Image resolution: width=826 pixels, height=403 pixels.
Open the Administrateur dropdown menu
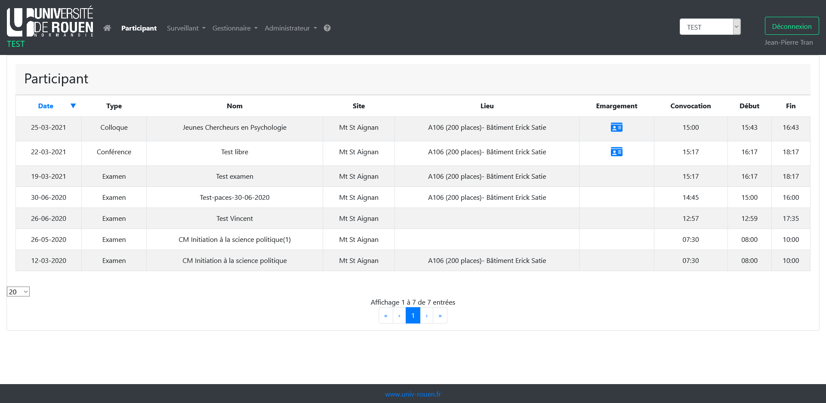pos(290,28)
